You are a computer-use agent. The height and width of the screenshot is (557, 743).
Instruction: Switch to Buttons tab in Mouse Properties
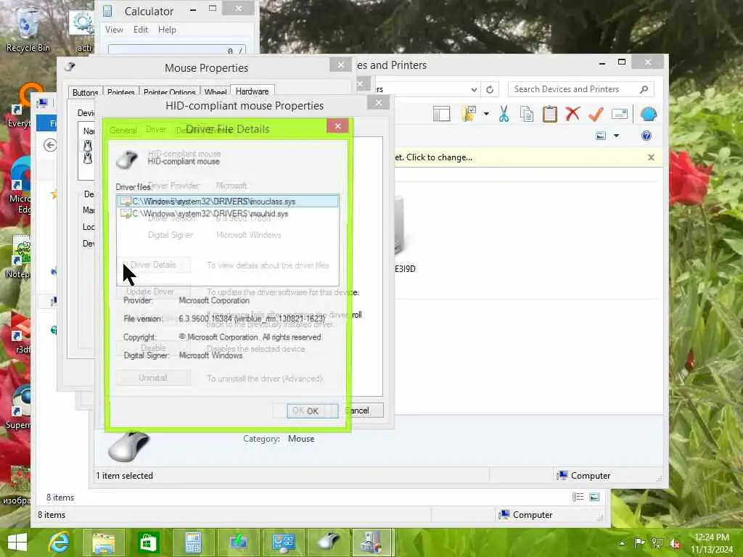[x=86, y=92]
